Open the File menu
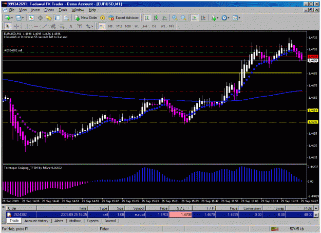 pos(12,10)
